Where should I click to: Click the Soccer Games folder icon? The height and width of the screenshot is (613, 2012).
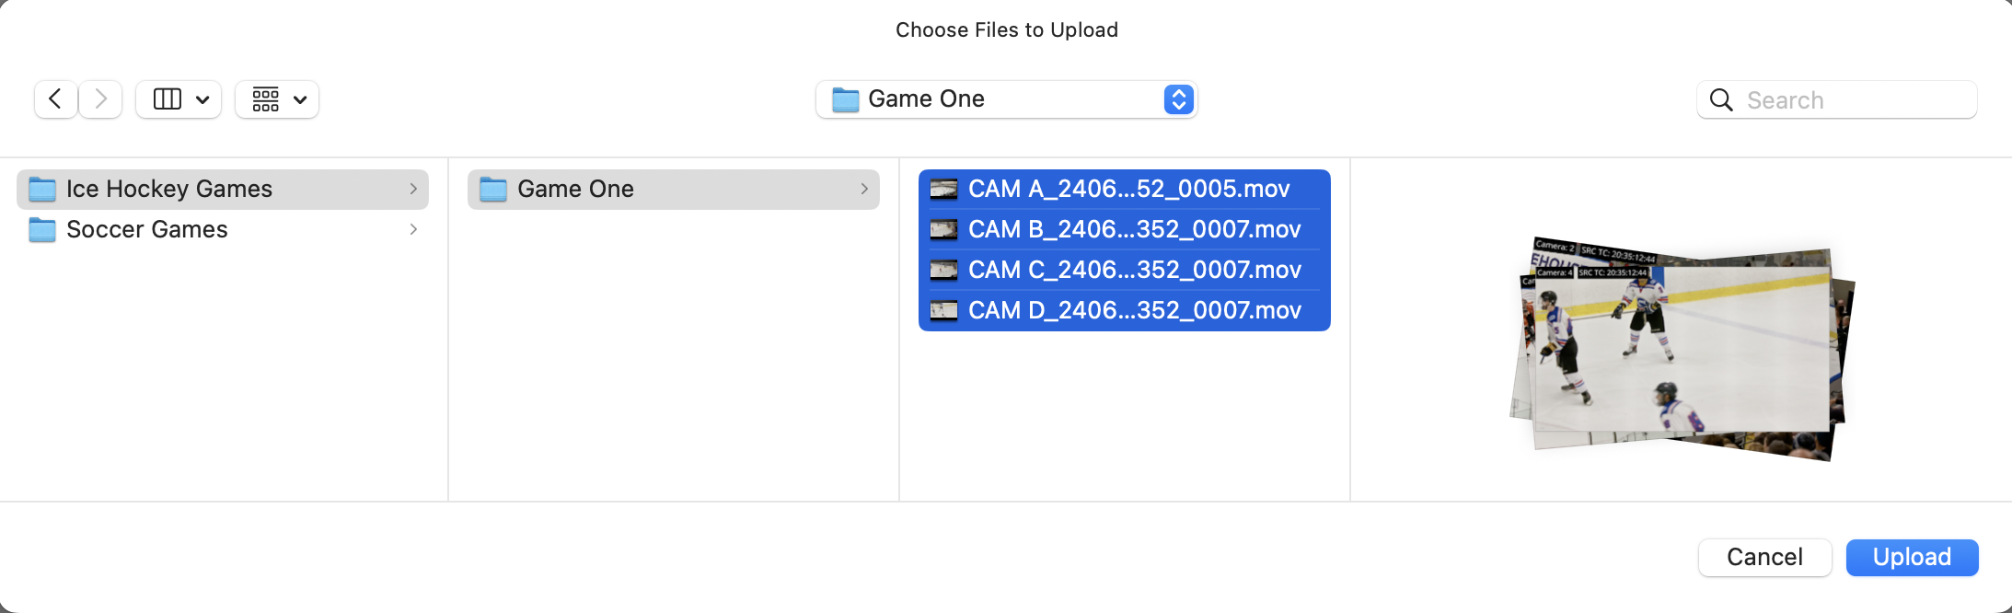[40, 229]
